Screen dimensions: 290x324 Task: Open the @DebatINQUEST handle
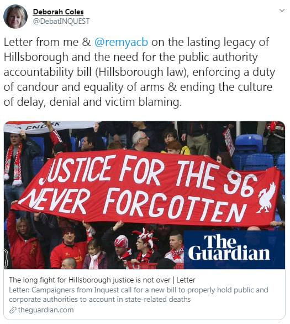click(61, 21)
